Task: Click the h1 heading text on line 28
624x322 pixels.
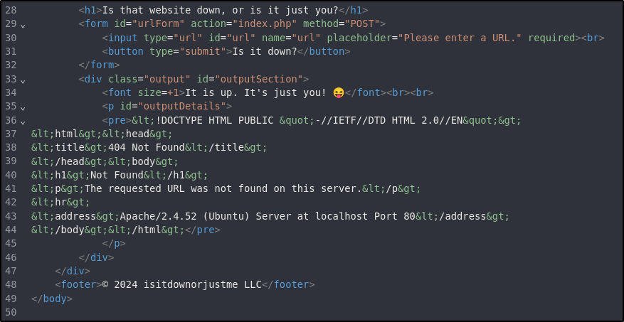Action: tap(228, 10)
